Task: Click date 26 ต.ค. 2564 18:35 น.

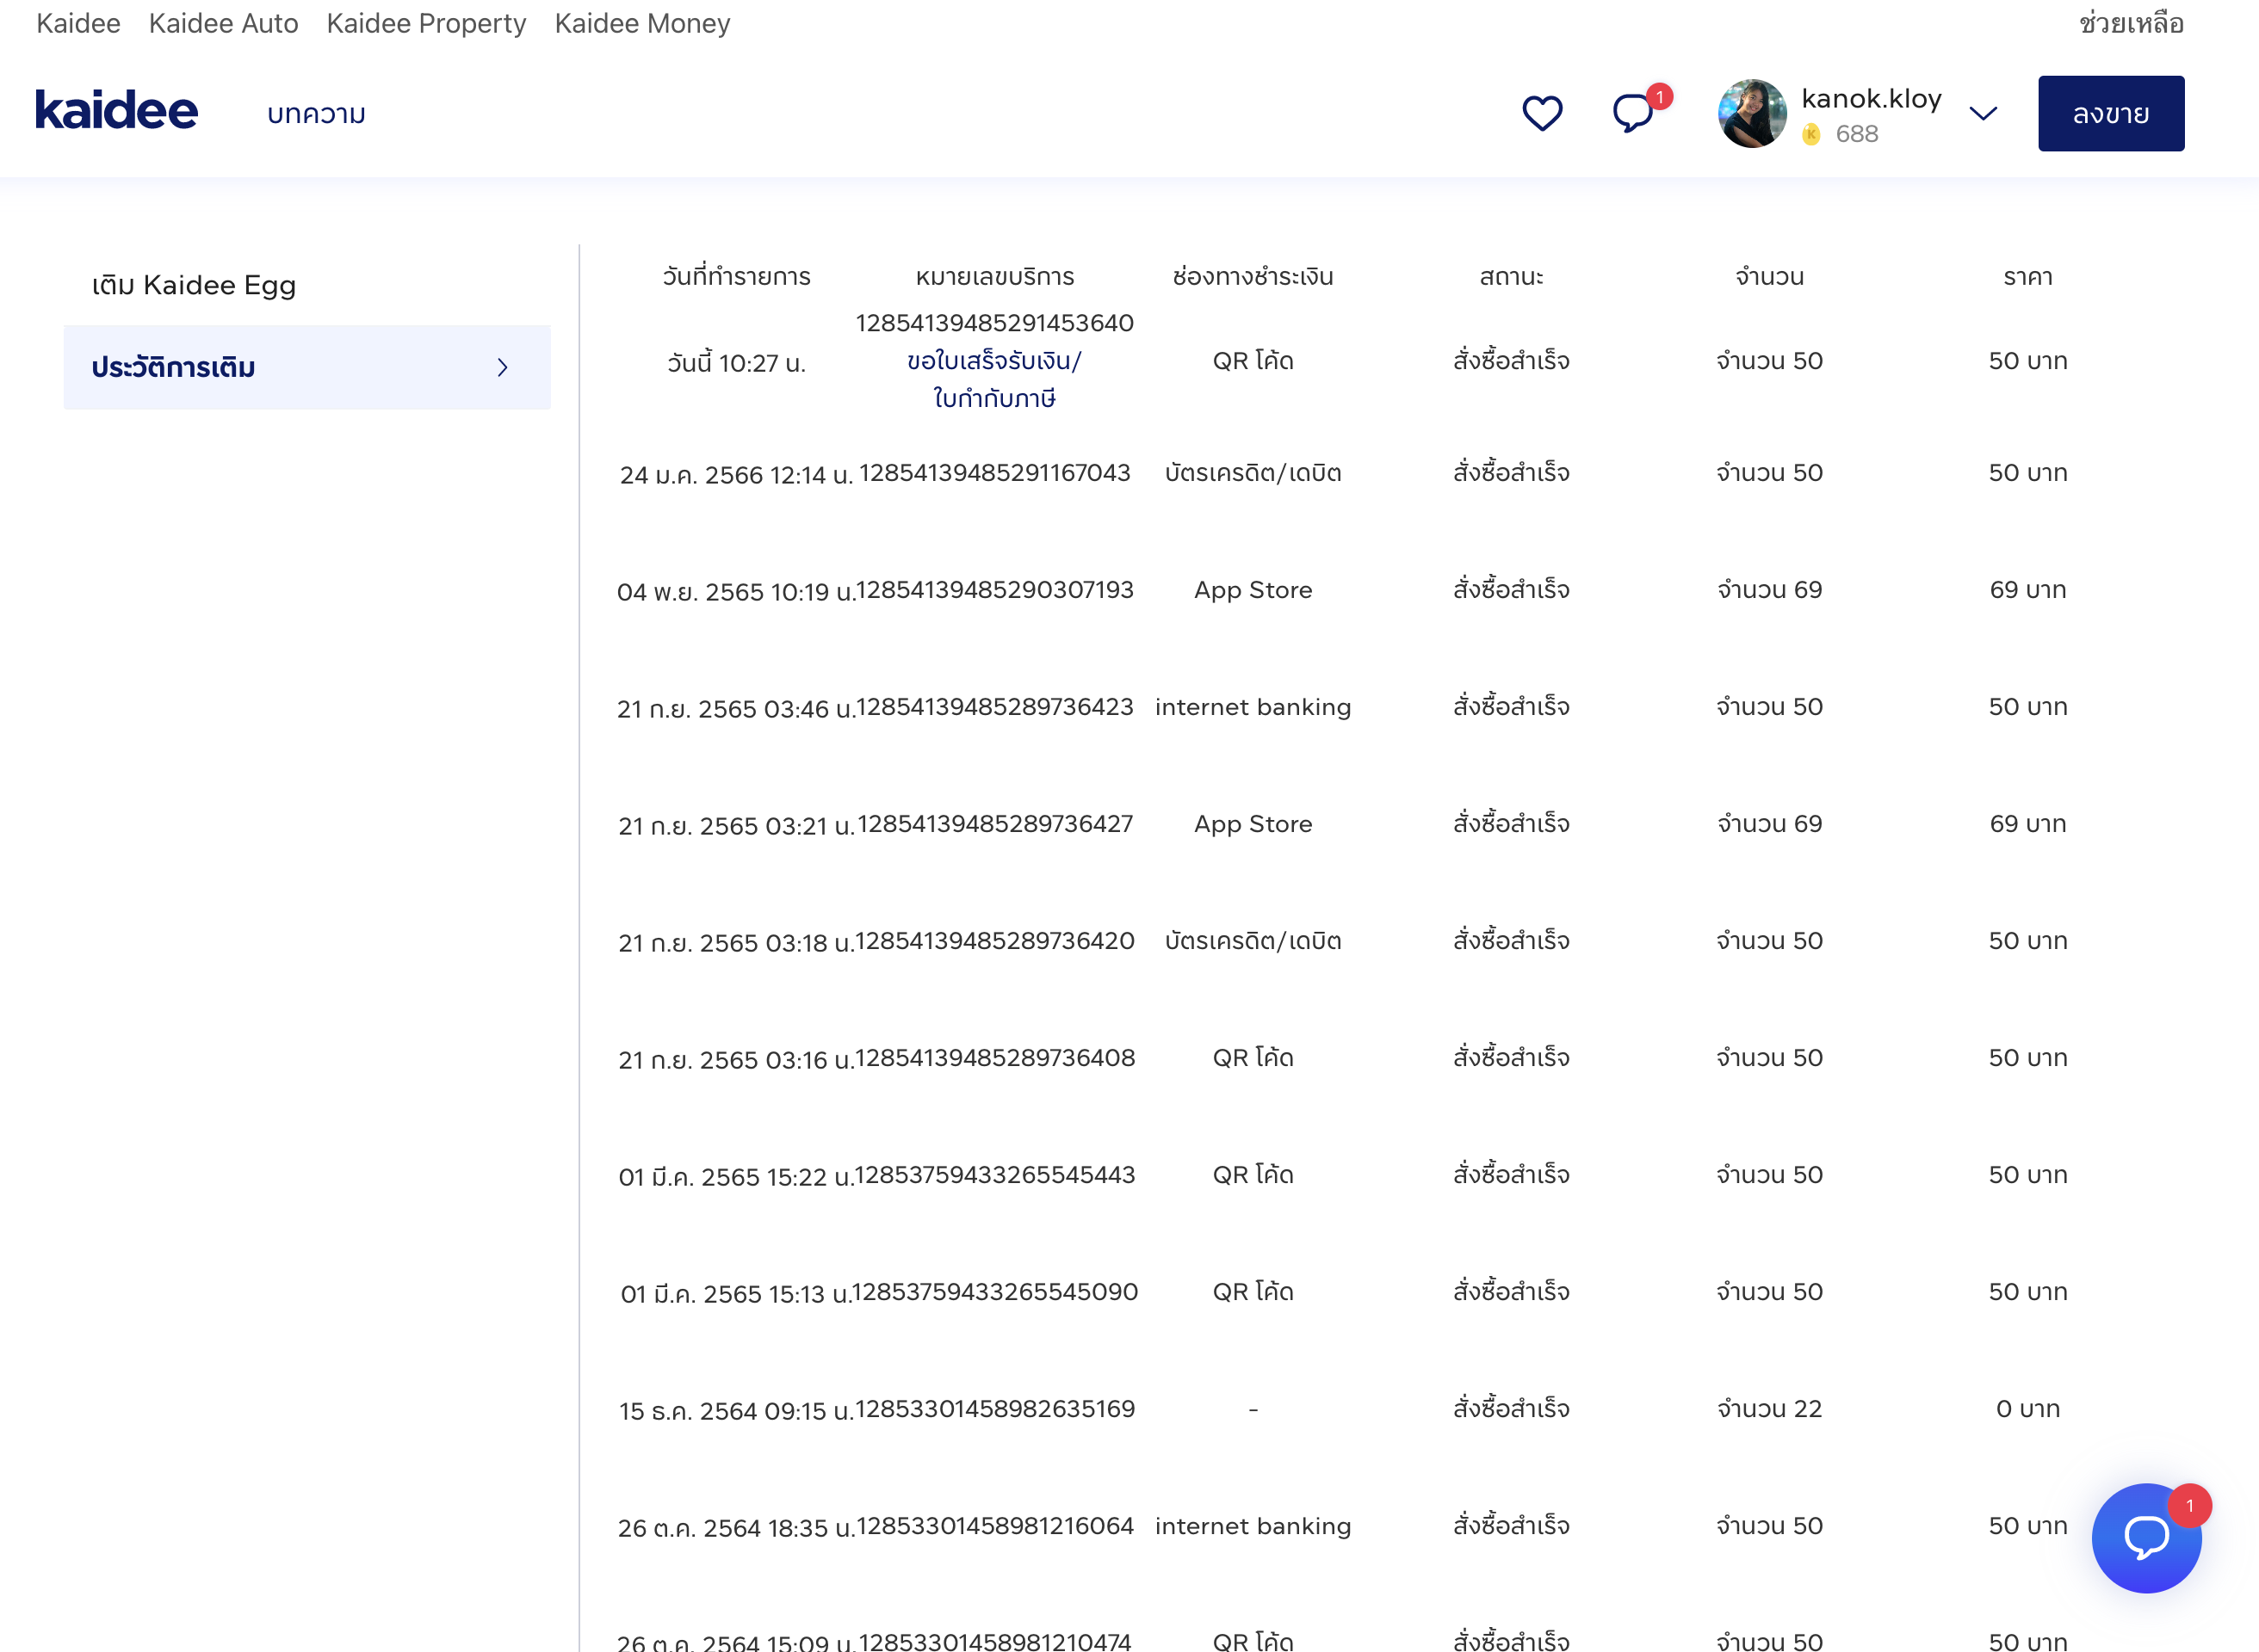Action: click(x=736, y=1528)
